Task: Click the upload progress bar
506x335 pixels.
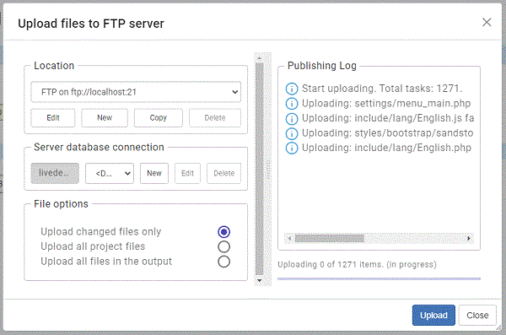Action: coord(379,278)
